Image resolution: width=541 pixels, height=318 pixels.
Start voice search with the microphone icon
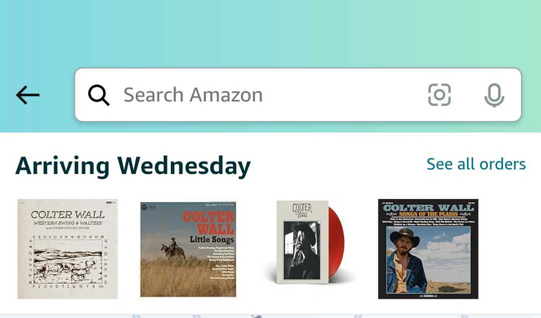coord(494,95)
